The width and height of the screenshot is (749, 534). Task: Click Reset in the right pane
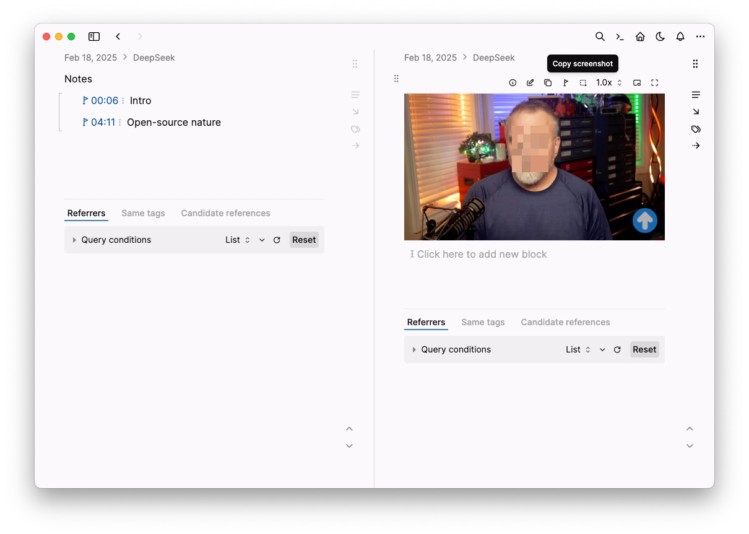(x=644, y=349)
